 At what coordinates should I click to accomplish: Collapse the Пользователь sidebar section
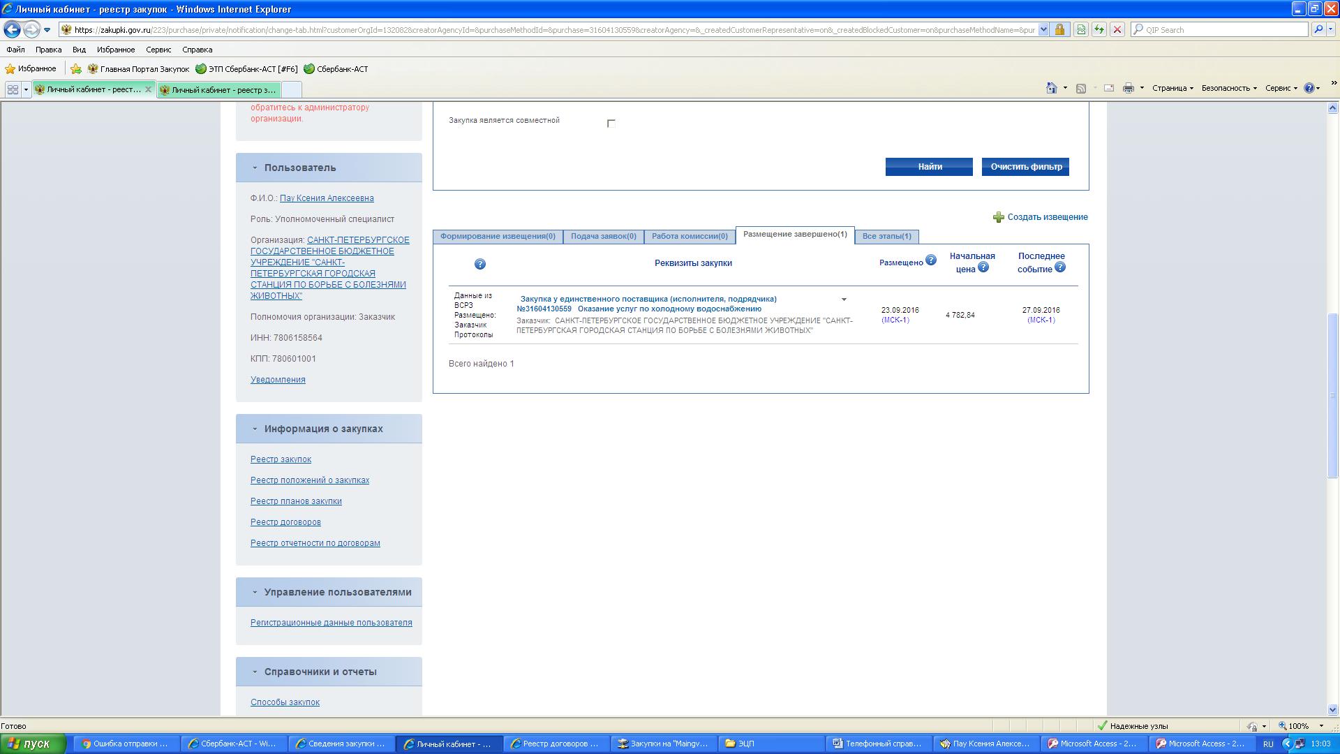255,168
